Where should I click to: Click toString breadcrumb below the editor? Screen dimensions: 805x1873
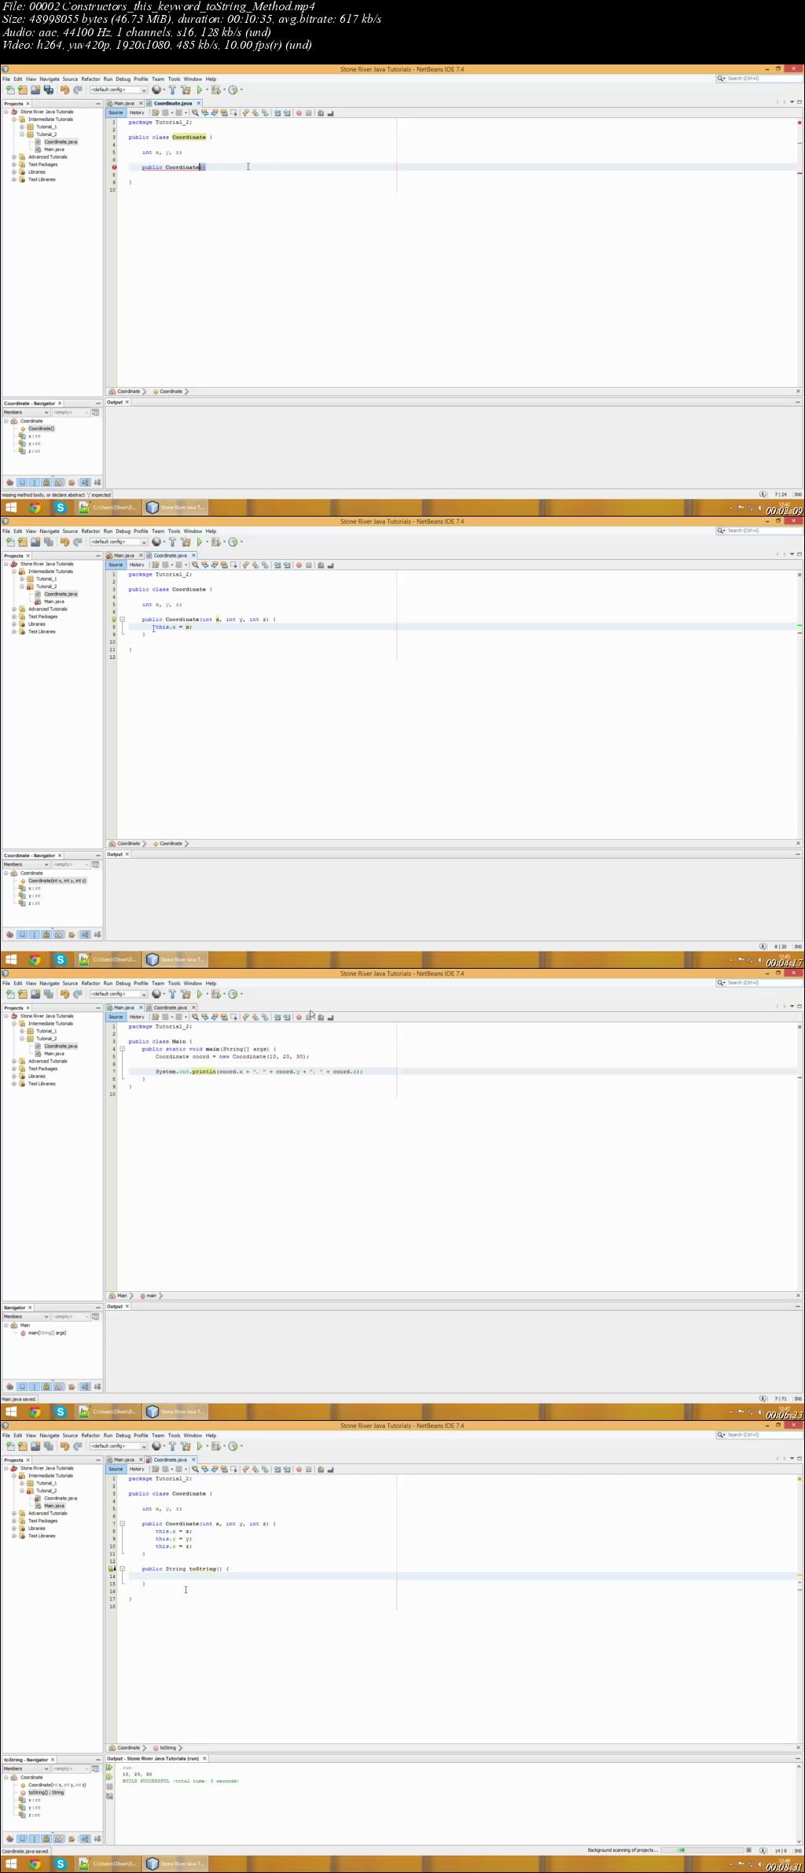click(167, 1748)
